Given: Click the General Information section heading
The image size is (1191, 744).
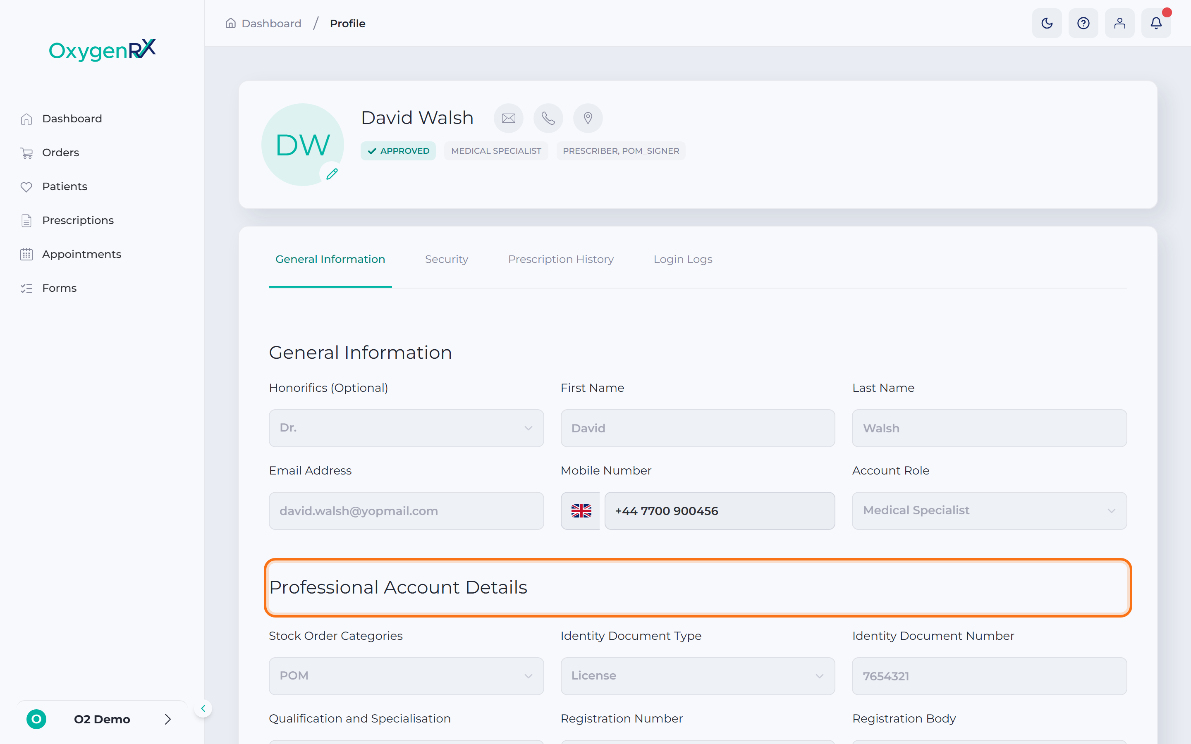Looking at the screenshot, I should 360,352.
